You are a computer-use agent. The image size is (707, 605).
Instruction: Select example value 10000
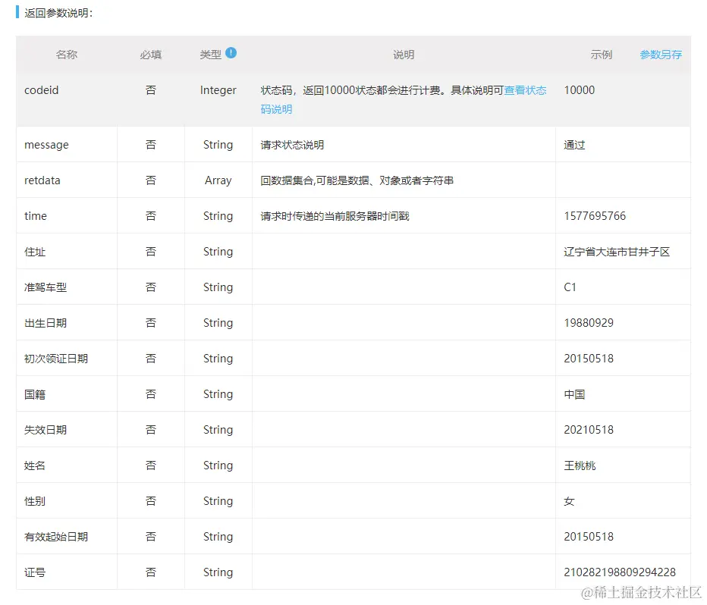pyautogui.click(x=580, y=90)
